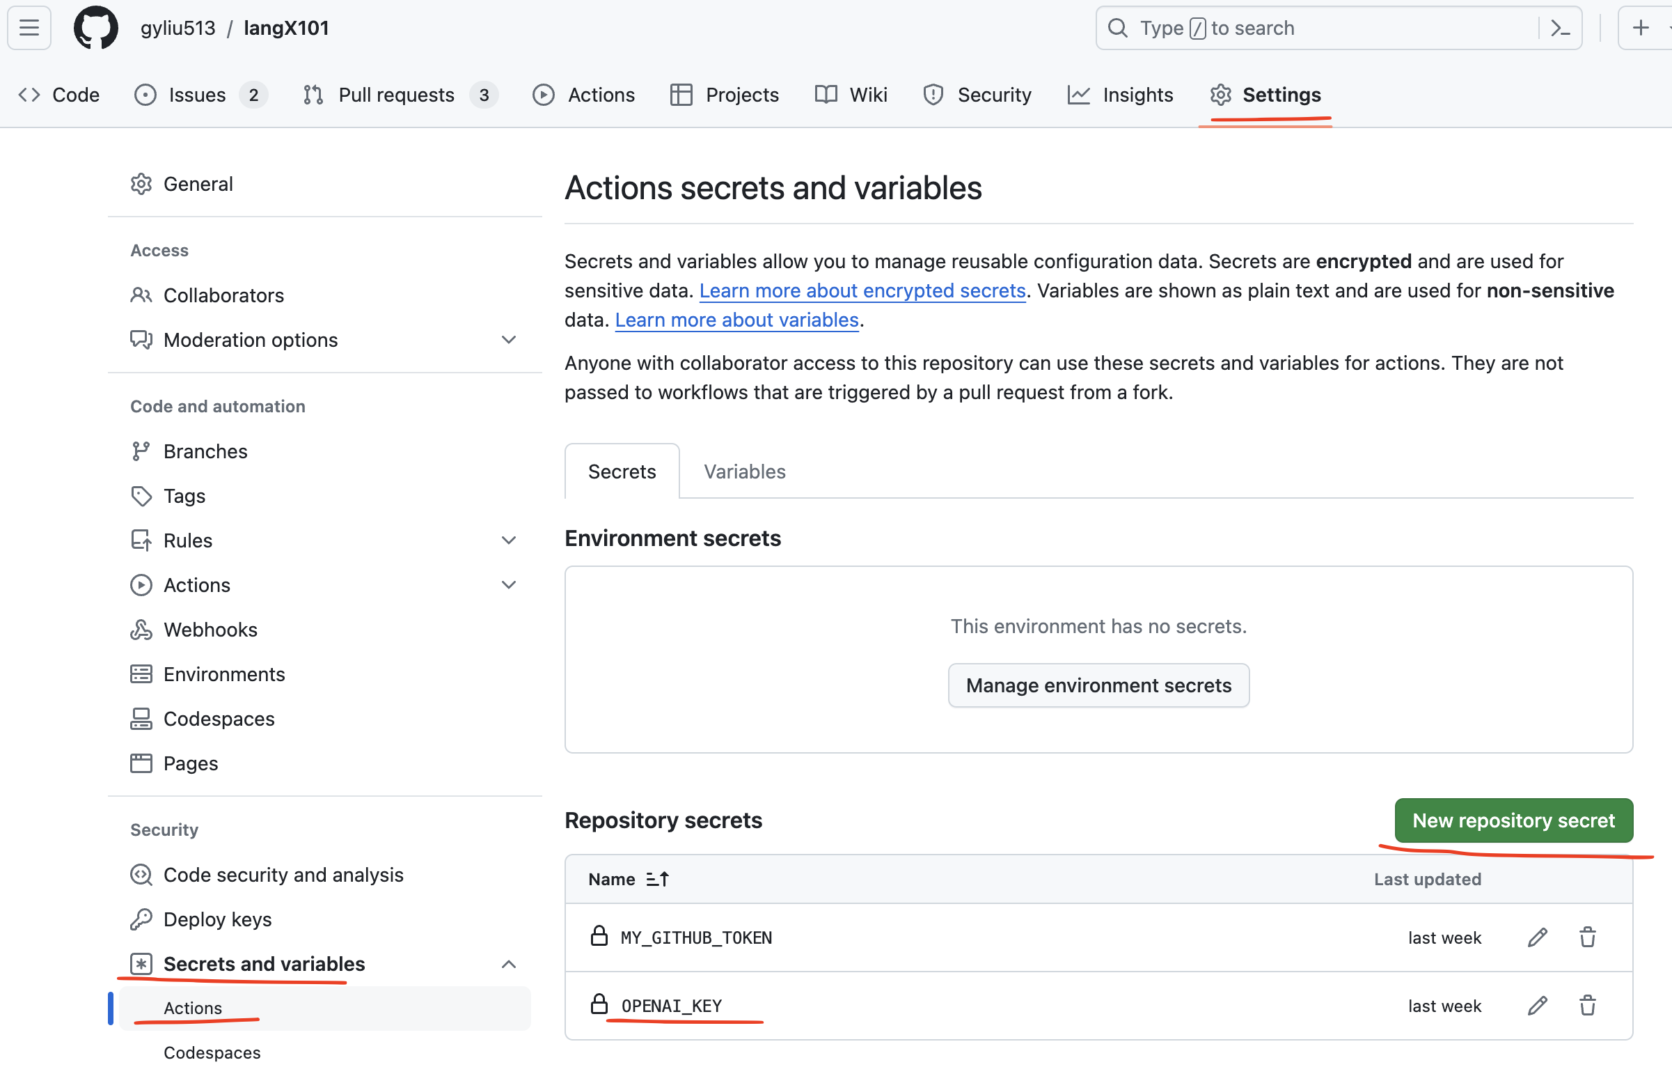The image size is (1672, 1067).
Task: Expand Actions section chevron in sidebar
Action: (x=509, y=585)
